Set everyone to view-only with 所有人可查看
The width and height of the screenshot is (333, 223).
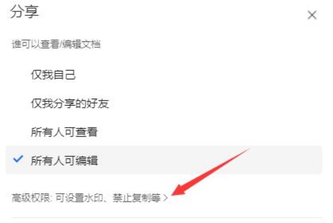(x=164, y=132)
